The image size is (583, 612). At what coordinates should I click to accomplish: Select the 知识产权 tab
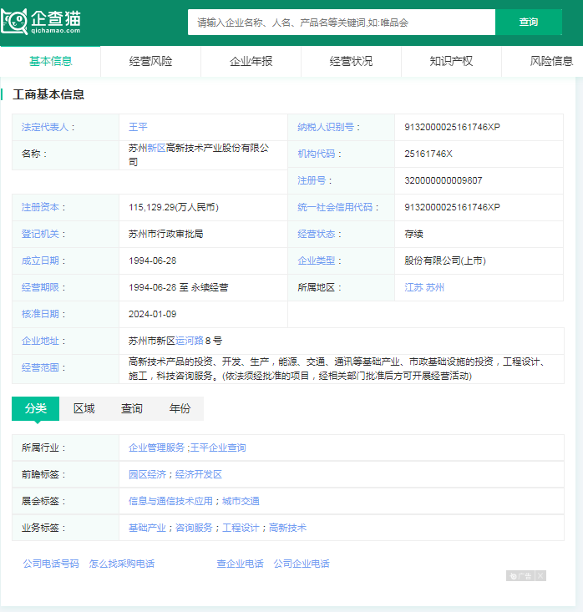[x=451, y=61]
